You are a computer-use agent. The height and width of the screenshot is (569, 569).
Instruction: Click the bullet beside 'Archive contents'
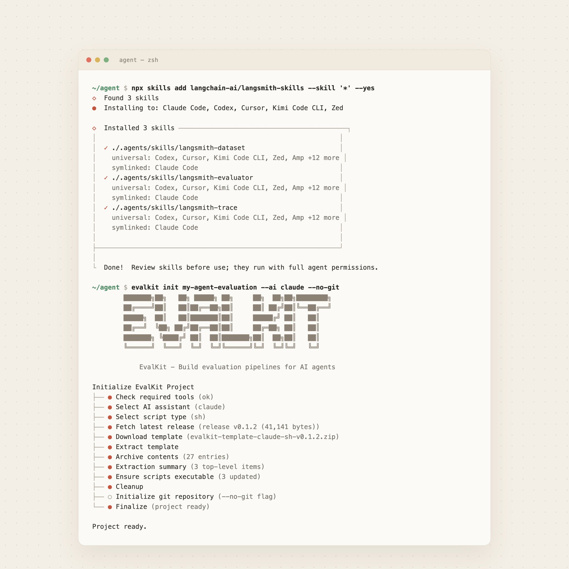pyautogui.click(x=110, y=457)
